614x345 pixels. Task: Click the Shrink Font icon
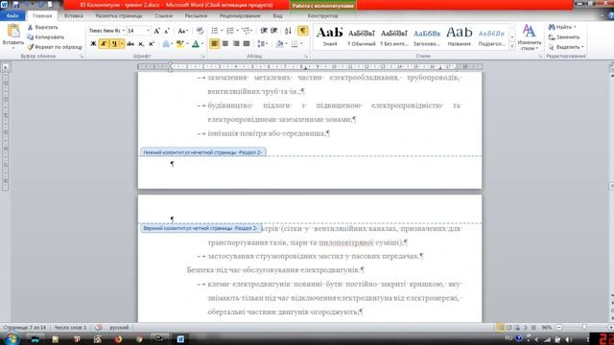tap(167, 31)
